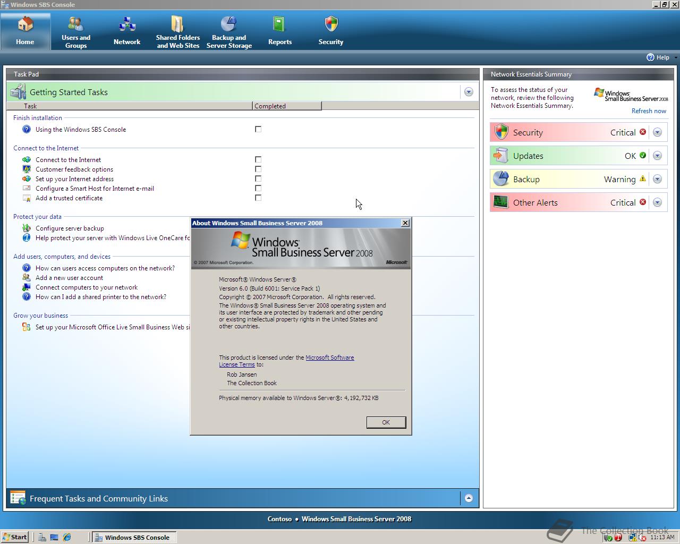Expand the Security status details
Image resolution: width=680 pixels, height=544 pixels.
click(x=657, y=132)
